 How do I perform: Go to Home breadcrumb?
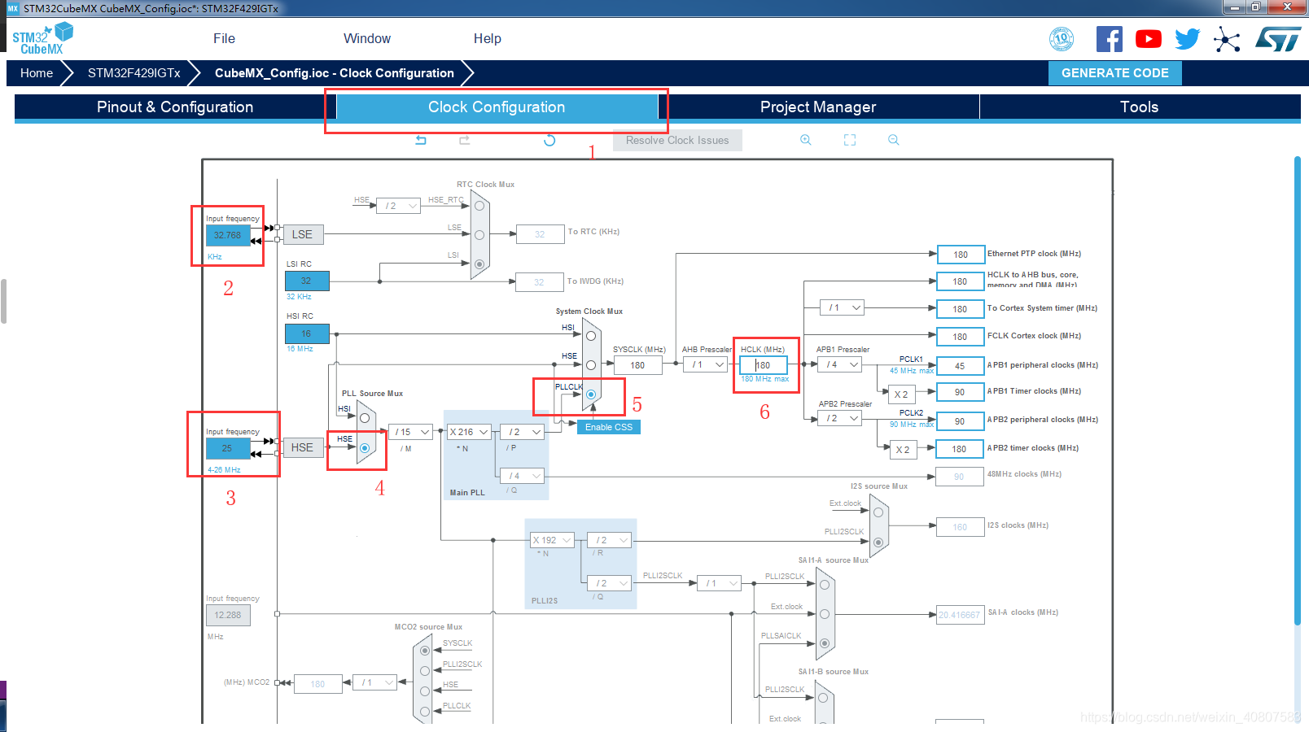[37, 72]
